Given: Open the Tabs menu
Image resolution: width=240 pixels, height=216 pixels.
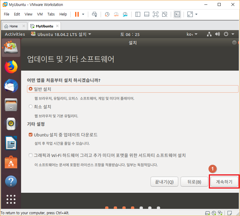Looking at the screenshot, I should coord(51,14).
